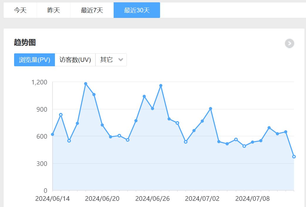Select the 昨天 time range tab
The image size is (306, 207).
[x=53, y=10]
